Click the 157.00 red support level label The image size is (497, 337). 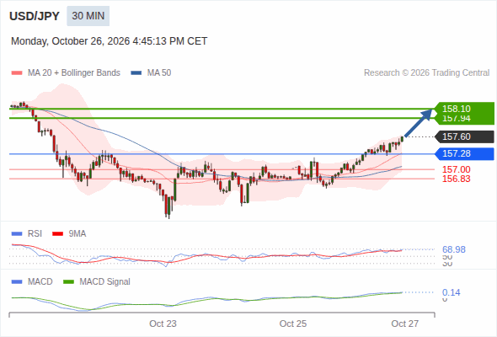457,169
